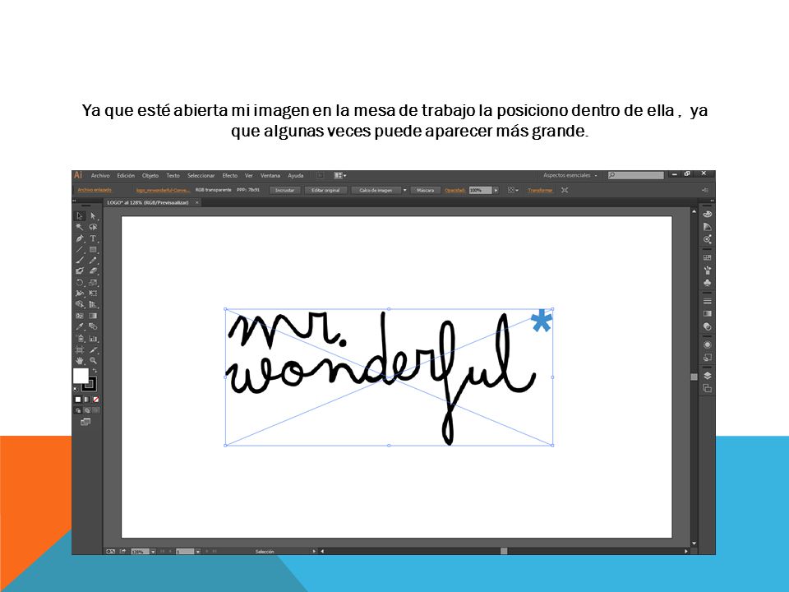The width and height of the screenshot is (789, 592).
Task: Pick the Rectangle tool
Action: click(x=93, y=249)
